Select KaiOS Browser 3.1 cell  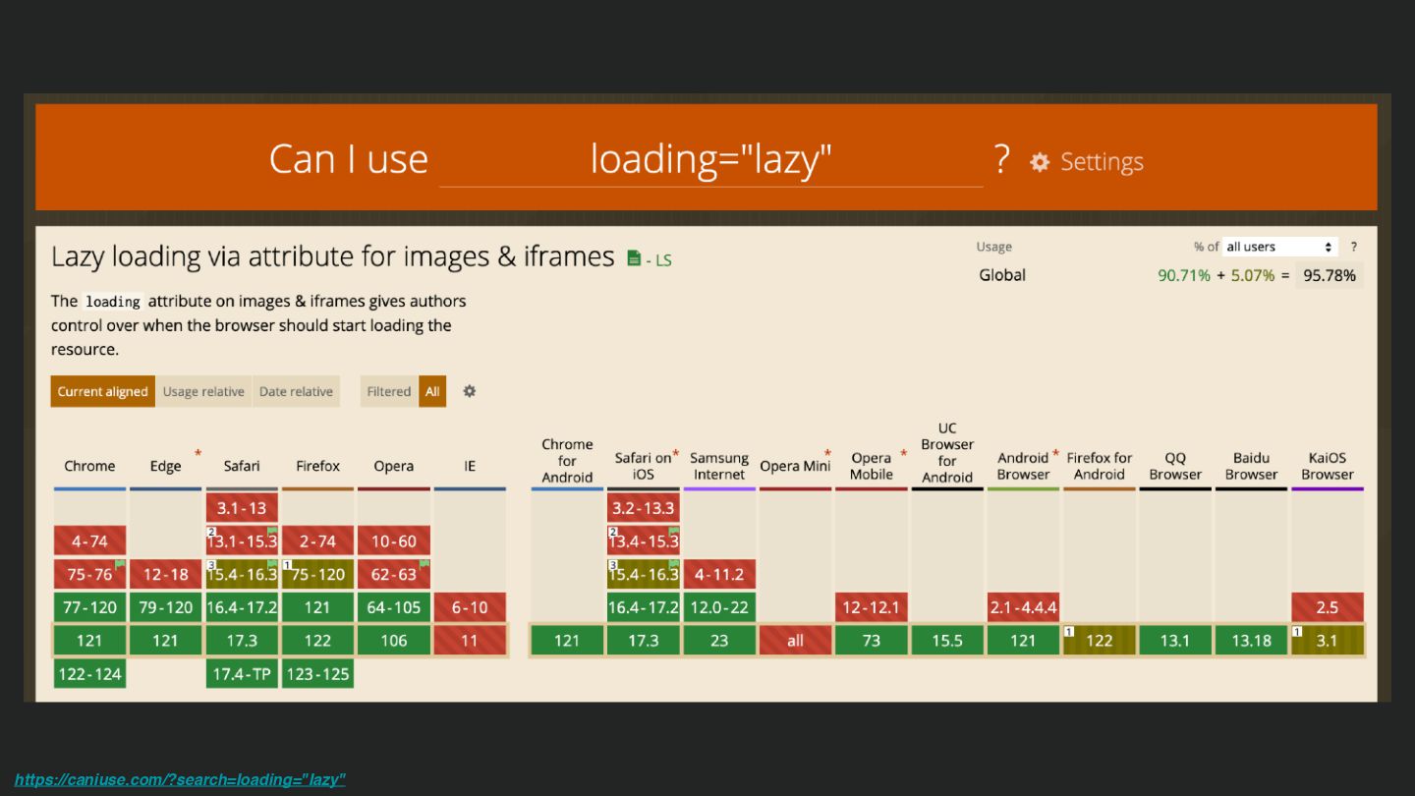[1328, 641]
